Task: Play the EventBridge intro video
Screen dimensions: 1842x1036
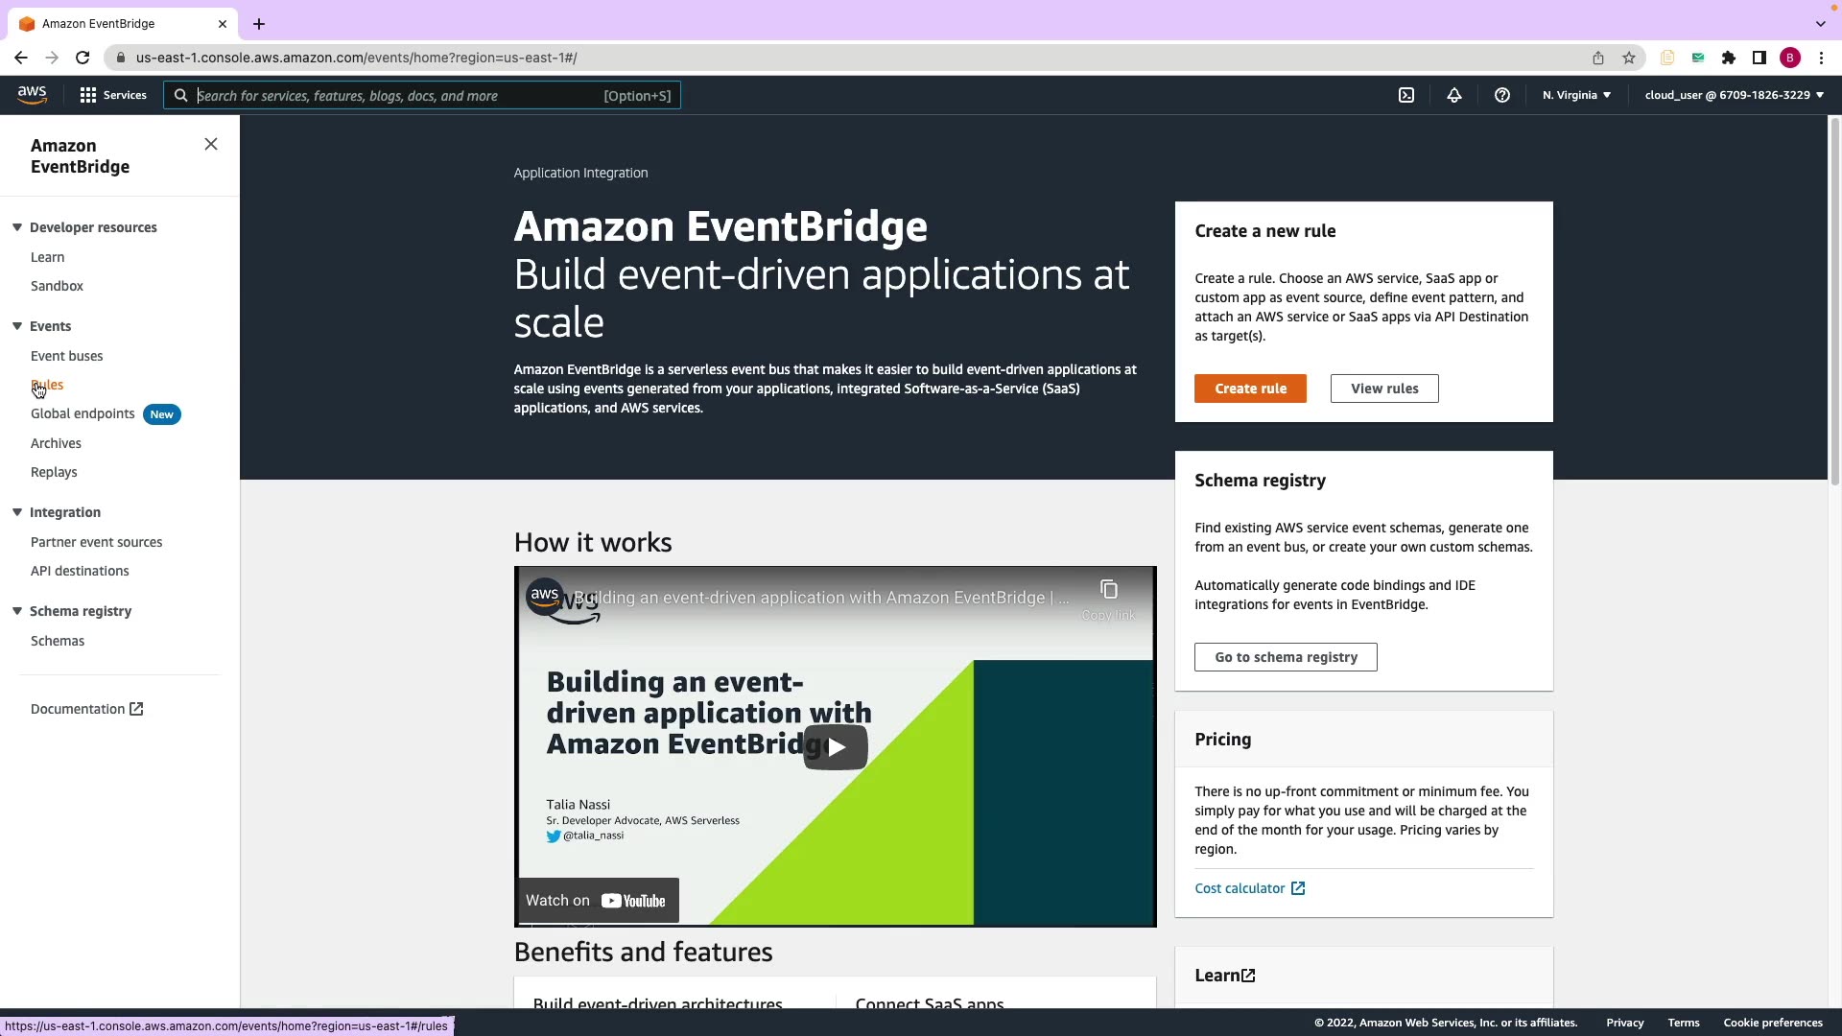Action: [836, 747]
